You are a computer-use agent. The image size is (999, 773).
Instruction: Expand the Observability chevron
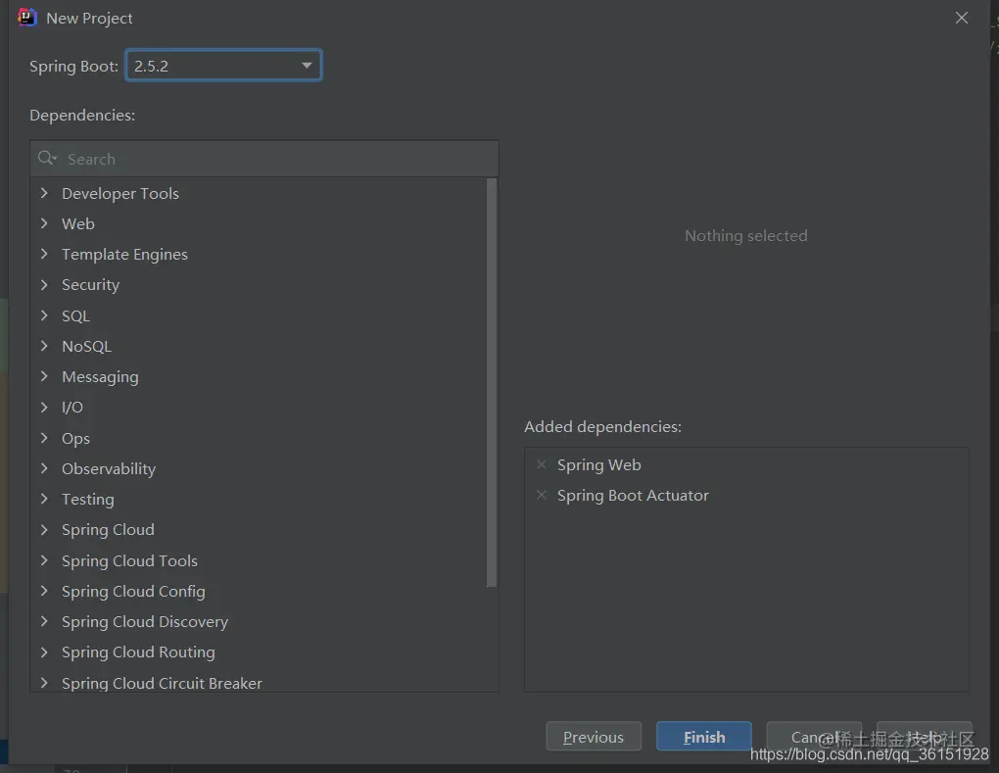(44, 468)
